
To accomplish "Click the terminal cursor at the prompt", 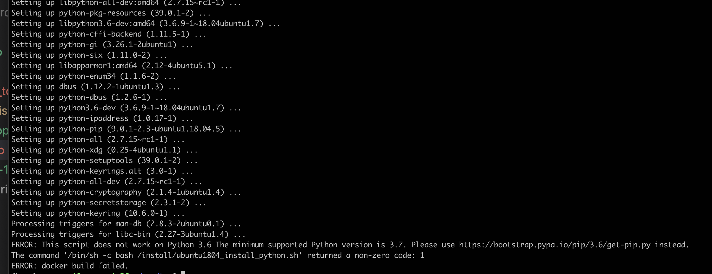I will click(x=183, y=272).
